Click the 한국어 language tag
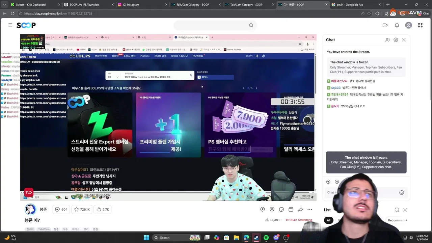This screenshot has height=243, width=432. 30,229
